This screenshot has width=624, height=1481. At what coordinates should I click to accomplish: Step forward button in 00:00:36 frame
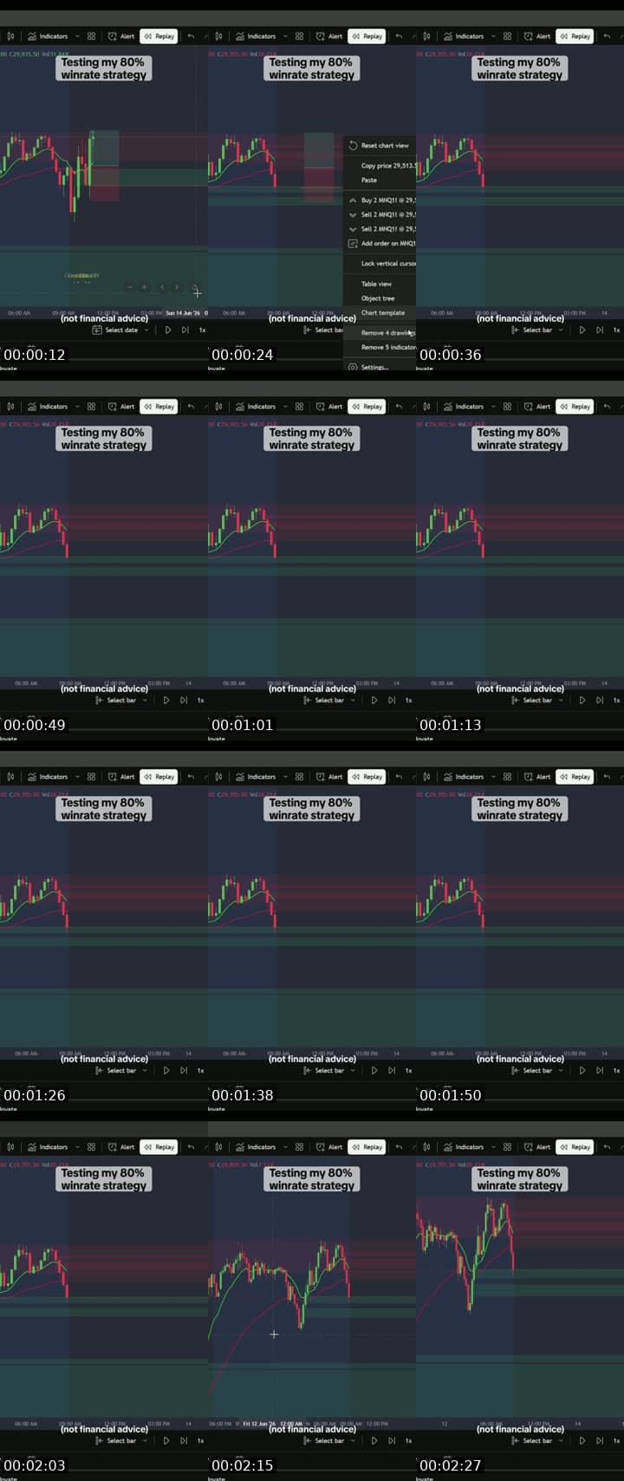(599, 330)
